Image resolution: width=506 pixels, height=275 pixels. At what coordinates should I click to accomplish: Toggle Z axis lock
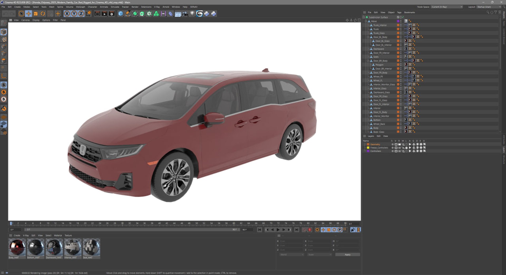pos(81,14)
